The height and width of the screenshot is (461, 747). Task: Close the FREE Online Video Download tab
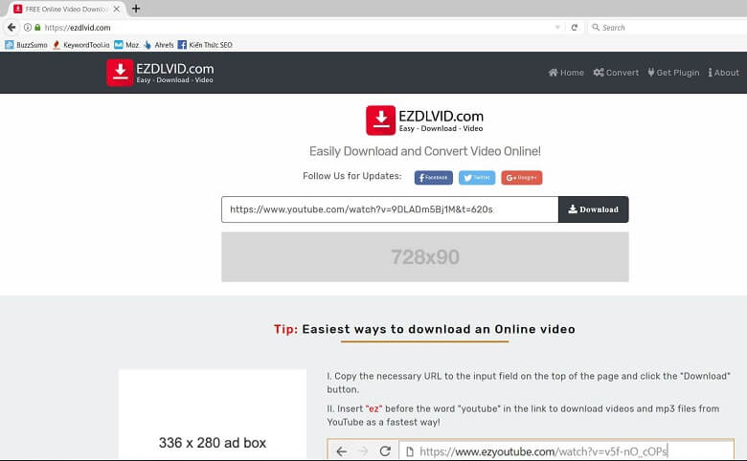(117, 9)
